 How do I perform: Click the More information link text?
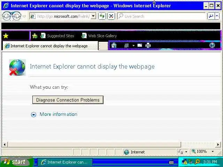(x=58, y=114)
